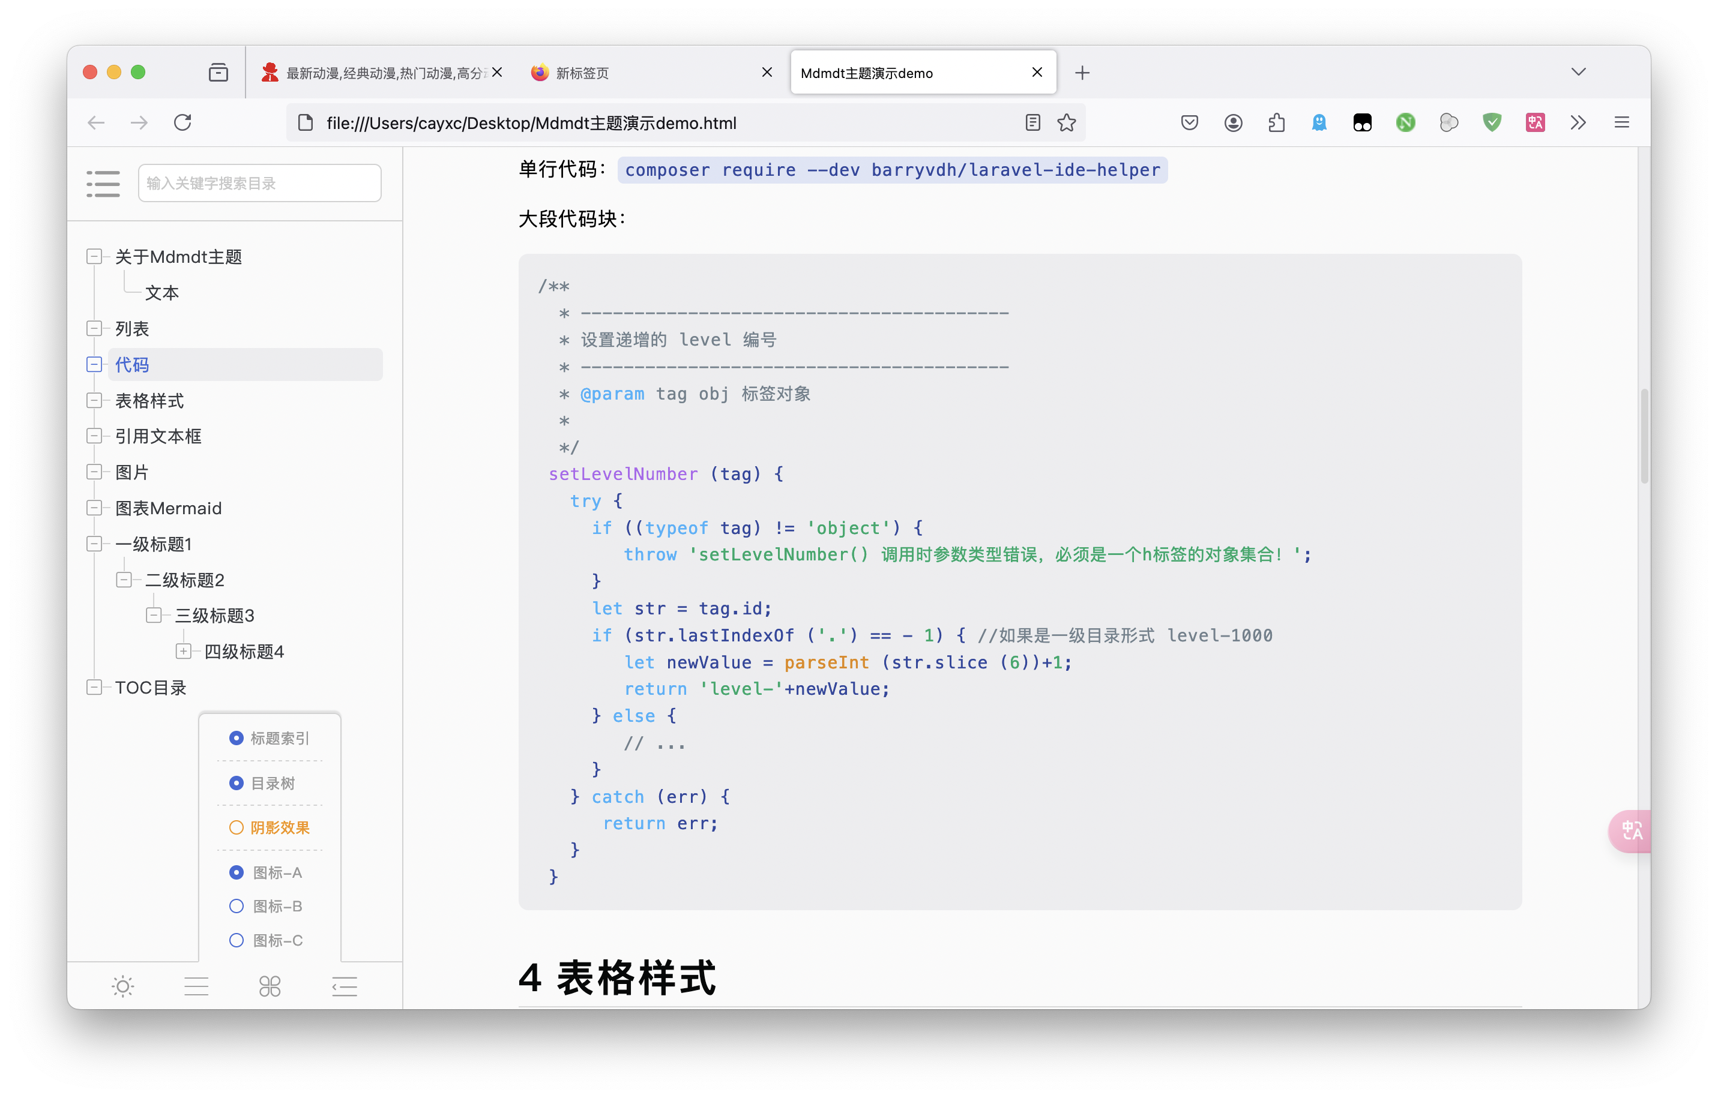Click the browser forward arrow
1718x1098 pixels.
click(139, 122)
